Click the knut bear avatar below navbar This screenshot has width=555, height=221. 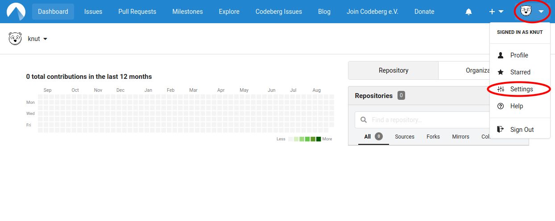(x=15, y=39)
